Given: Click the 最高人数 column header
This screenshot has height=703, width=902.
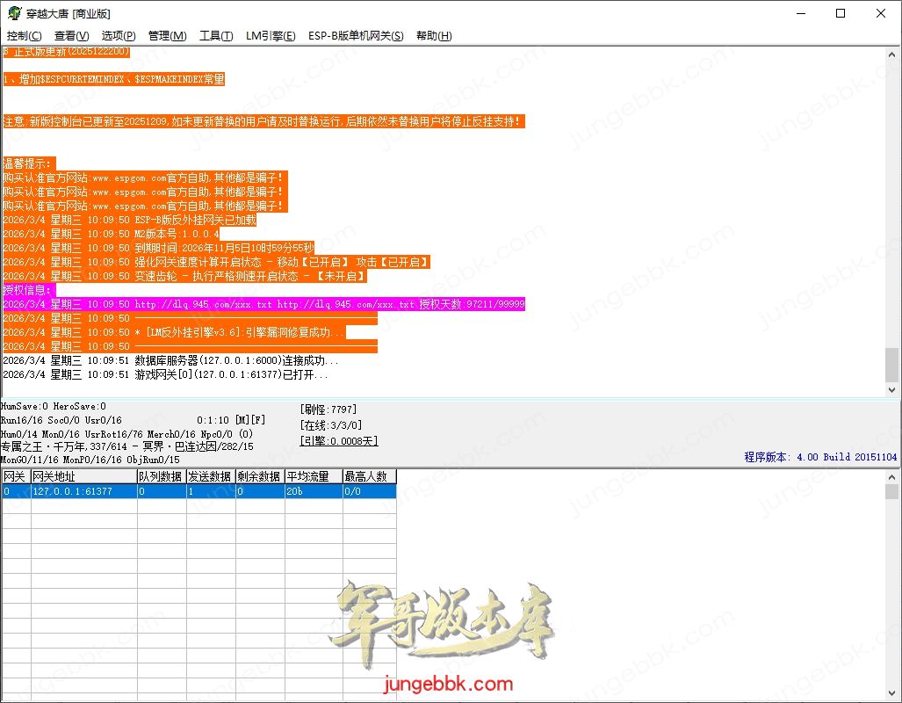Looking at the screenshot, I should [369, 476].
